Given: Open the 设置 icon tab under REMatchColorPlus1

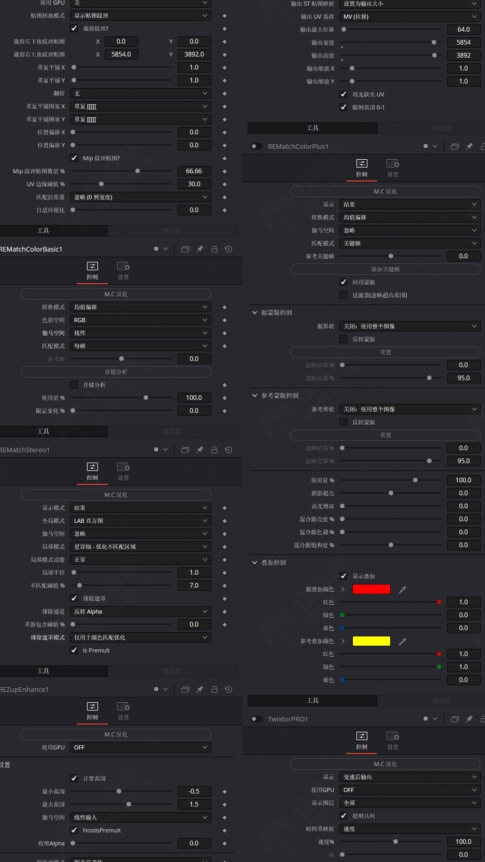Looking at the screenshot, I should 393,168.
